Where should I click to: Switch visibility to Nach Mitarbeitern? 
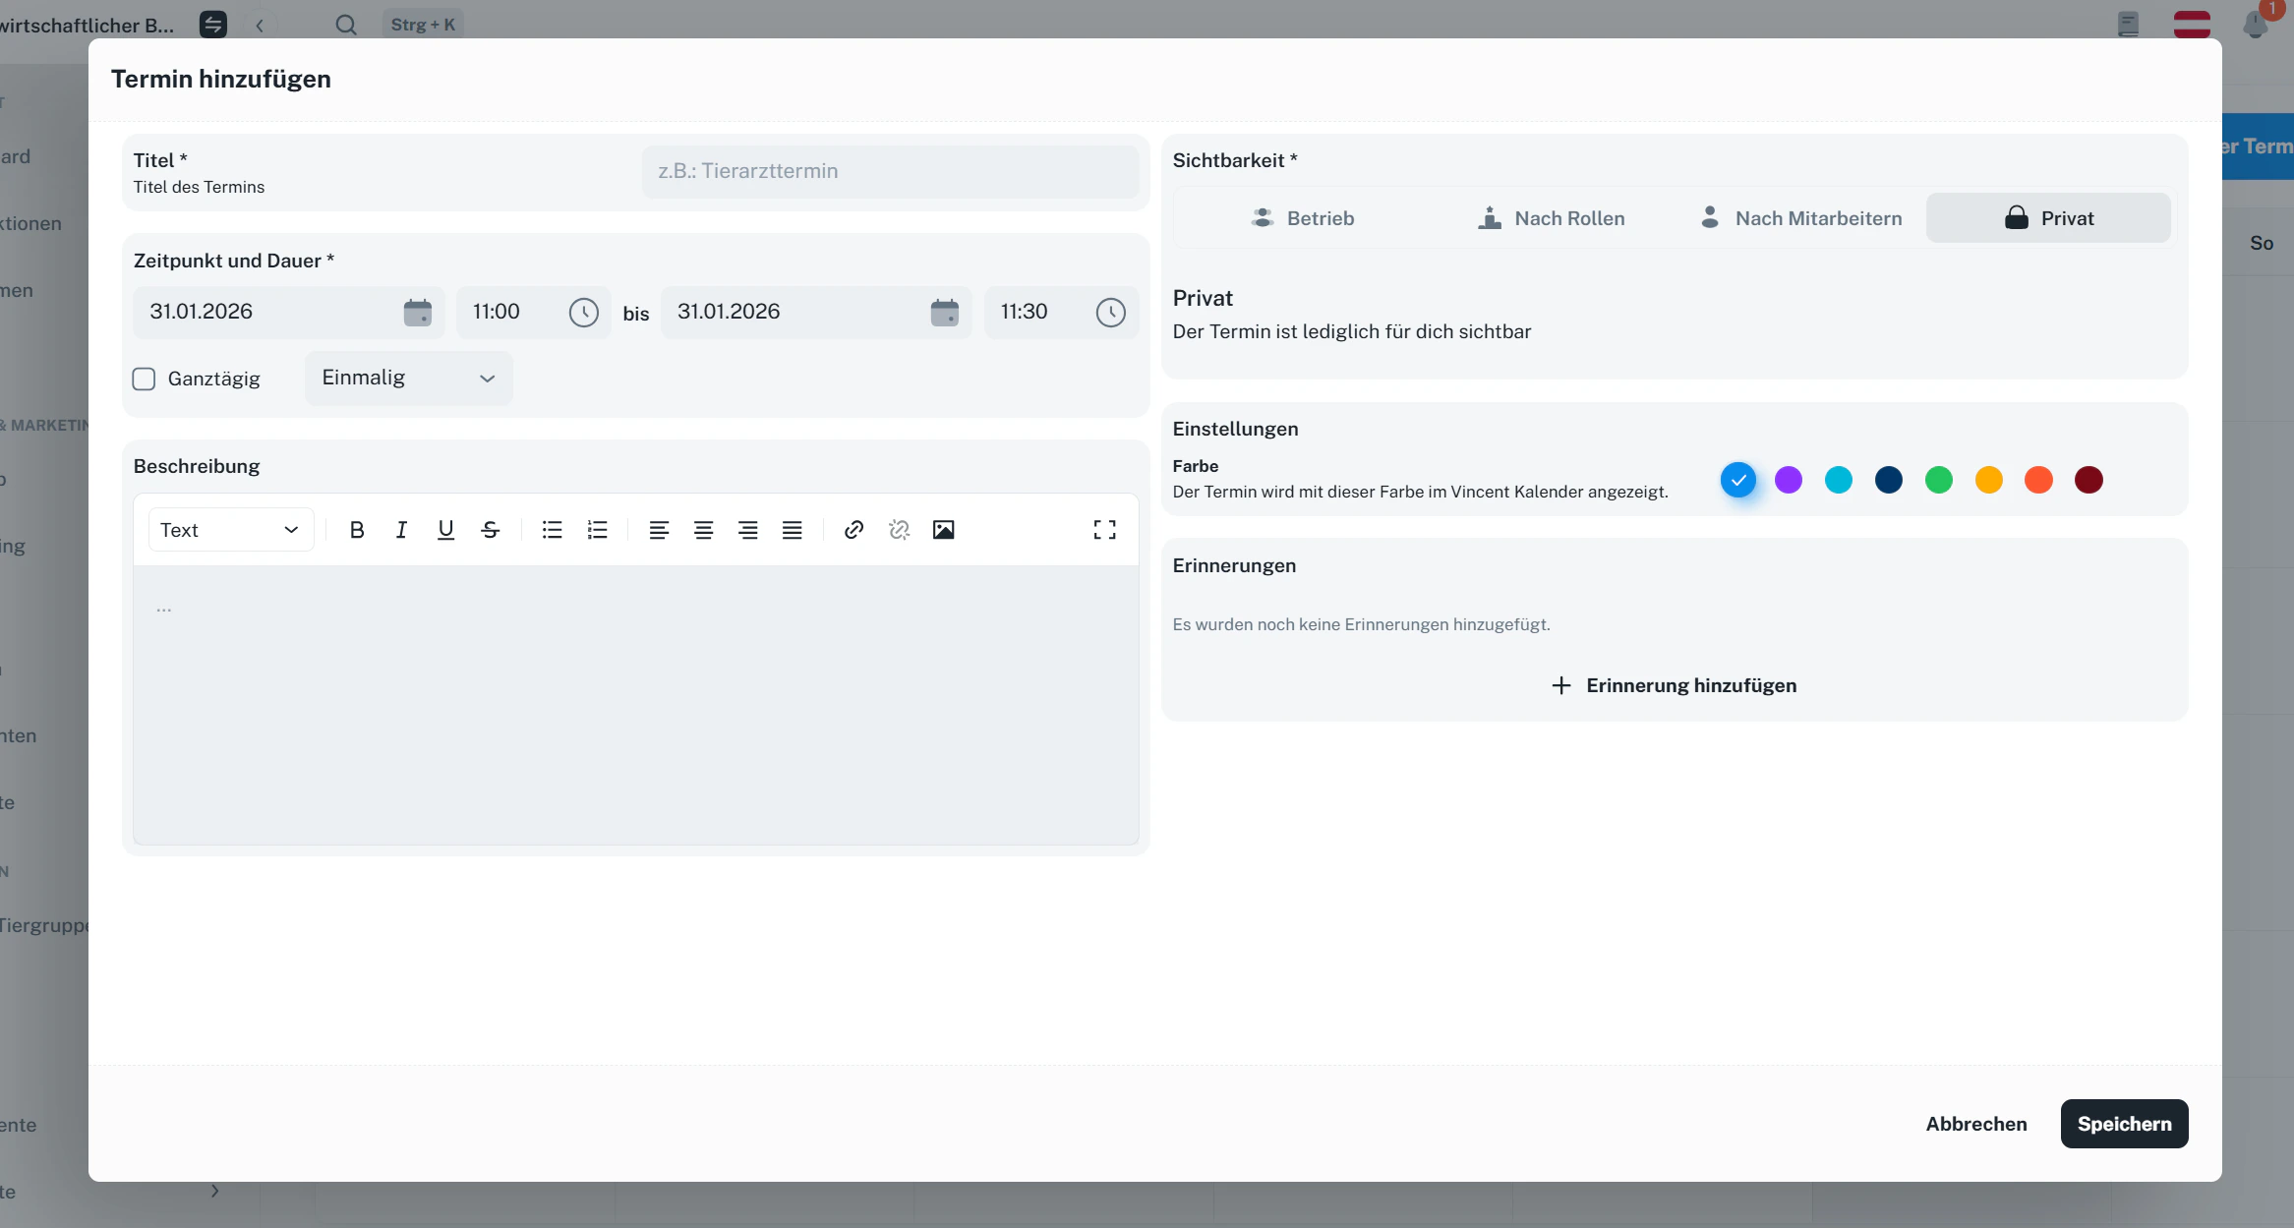pos(1800,218)
